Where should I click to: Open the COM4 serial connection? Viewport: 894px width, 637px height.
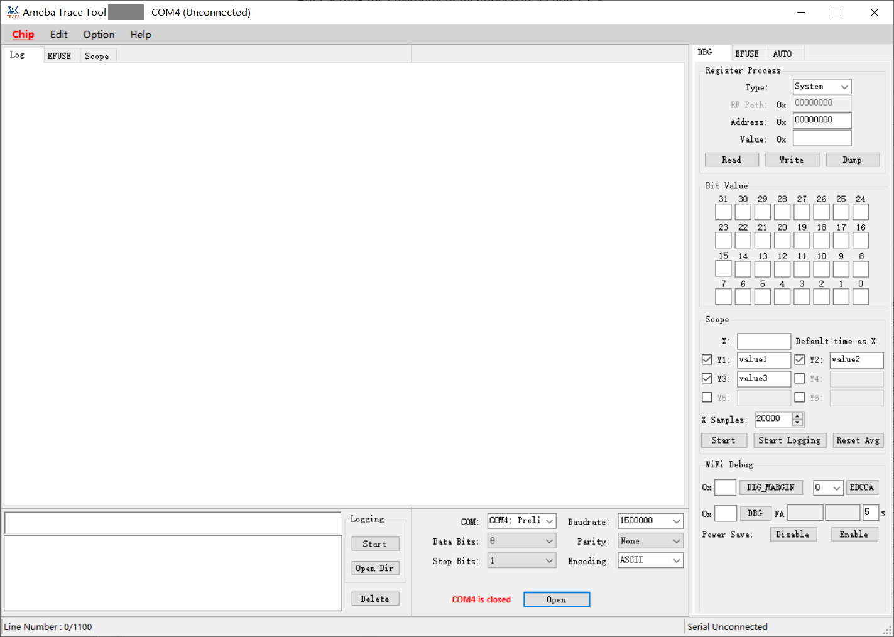pyautogui.click(x=556, y=599)
